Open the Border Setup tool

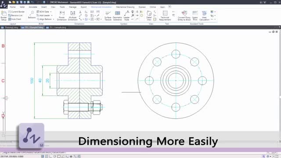pos(4,16)
